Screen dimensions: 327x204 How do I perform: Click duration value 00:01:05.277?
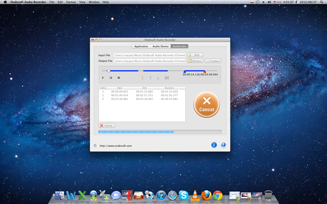coord(170,95)
